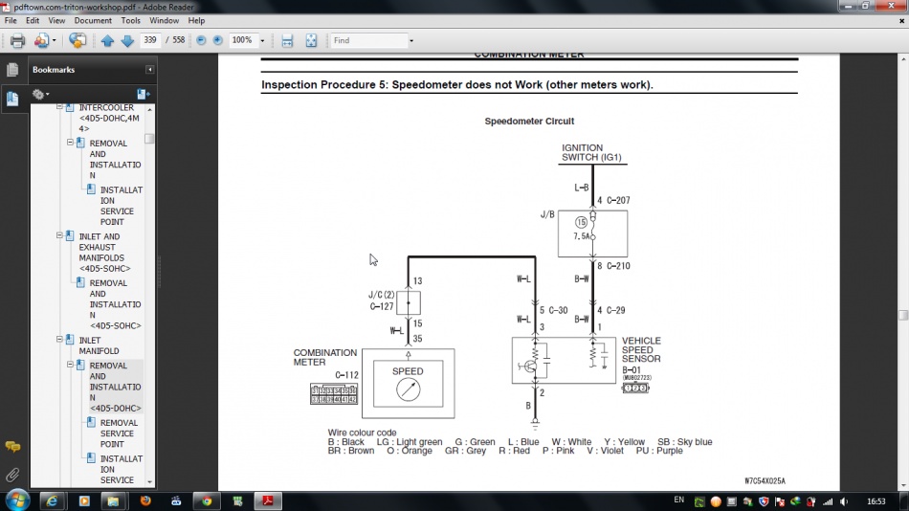Click the network signal tray icon
The width and height of the screenshot is (909, 511).
point(828,501)
